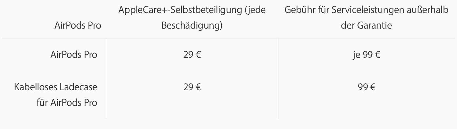Select the 29 € Ladecase deductible
The width and height of the screenshot is (457, 129).
point(192,87)
